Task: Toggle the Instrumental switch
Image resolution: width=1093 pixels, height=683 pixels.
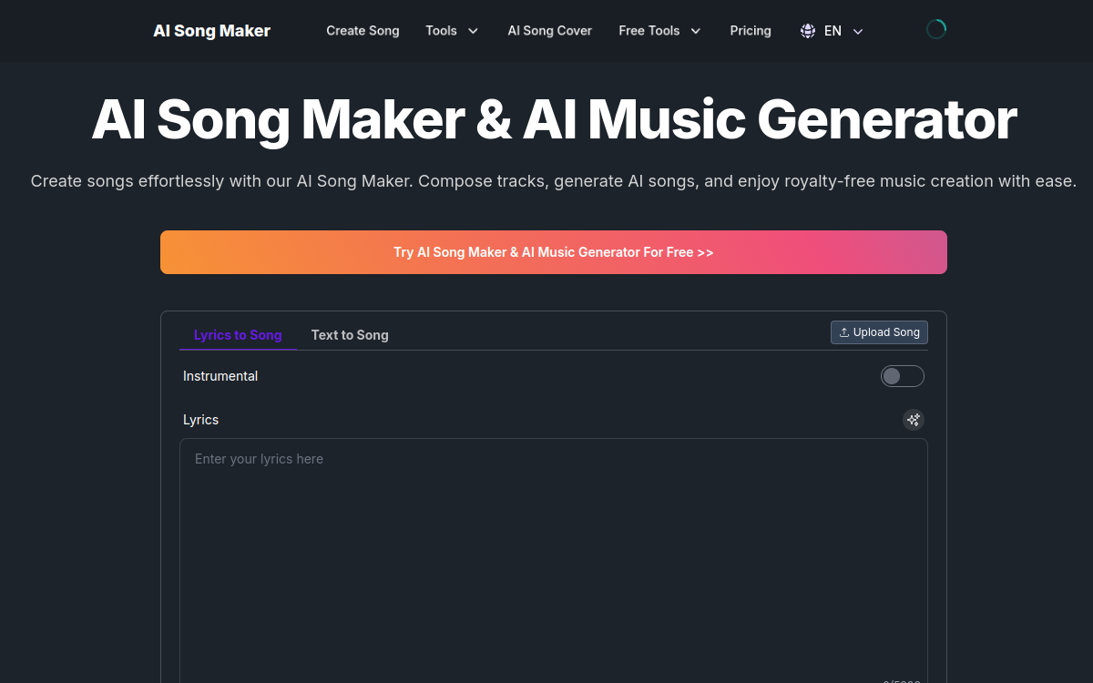Action: (x=903, y=376)
